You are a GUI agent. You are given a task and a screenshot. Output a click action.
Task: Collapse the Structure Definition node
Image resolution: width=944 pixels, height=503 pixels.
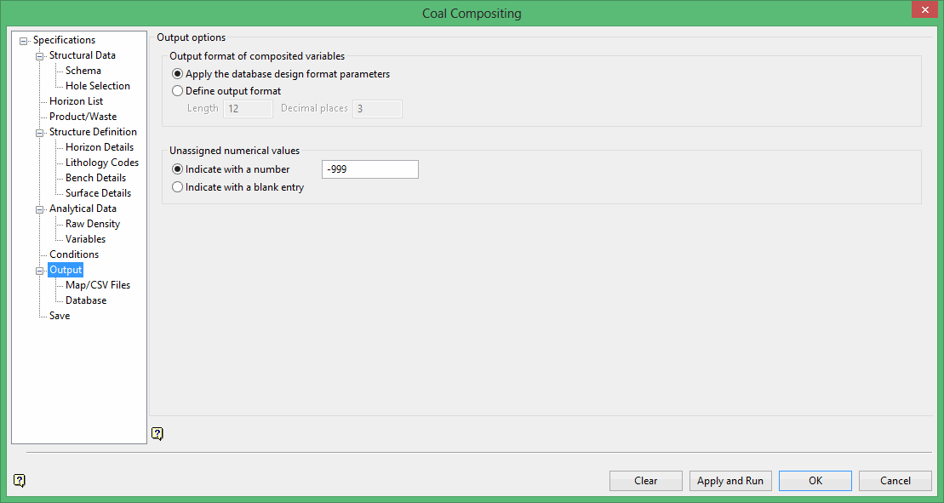point(40,133)
